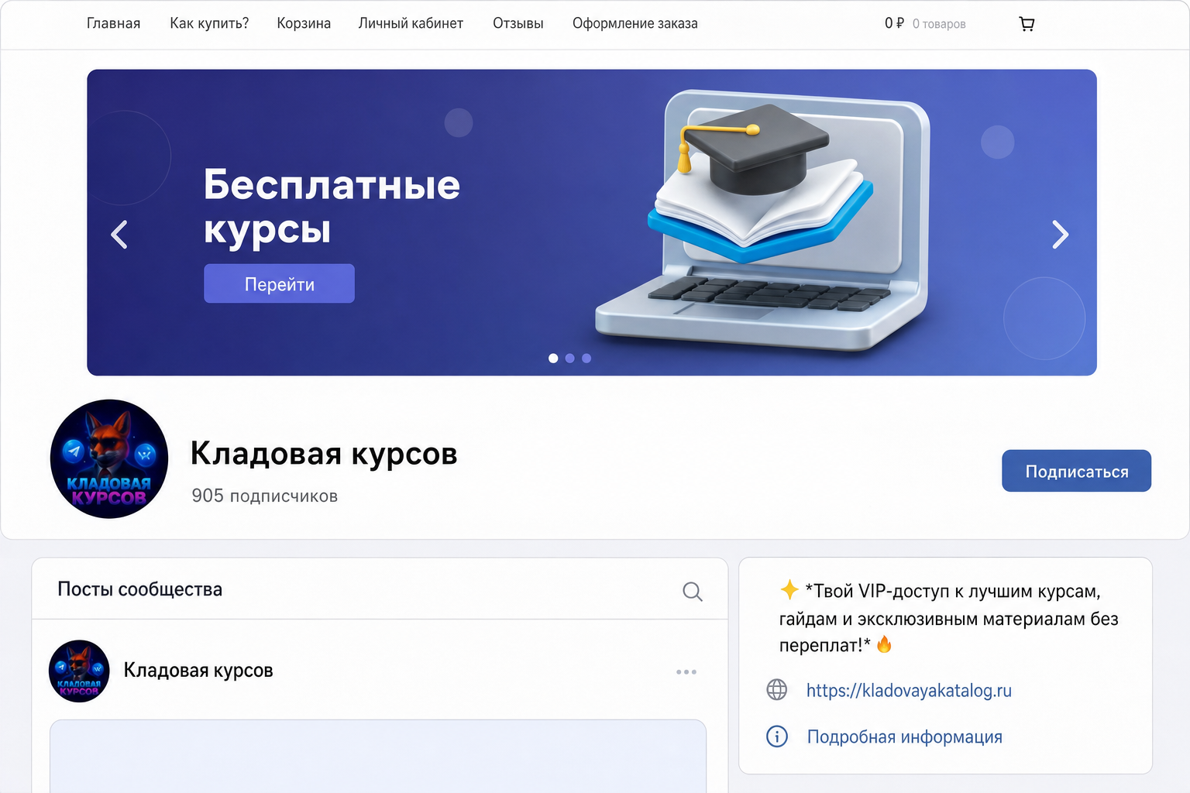The height and width of the screenshot is (793, 1190).
Task: Open the Как купить? page
Action: pos(209,23)
